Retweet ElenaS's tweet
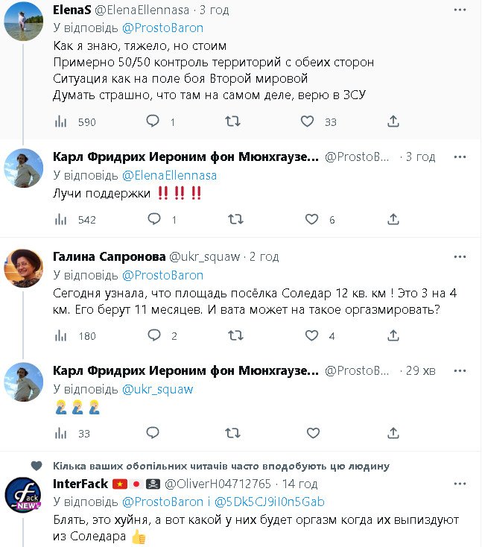Image resolution: width=482 pixels, height=547 pixels. (x=232, y=121)
